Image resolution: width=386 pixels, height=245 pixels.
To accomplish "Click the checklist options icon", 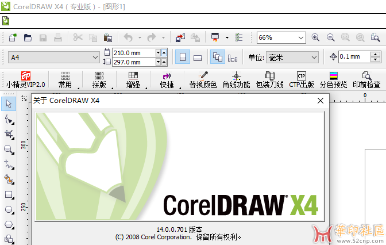I will (238, 37).
